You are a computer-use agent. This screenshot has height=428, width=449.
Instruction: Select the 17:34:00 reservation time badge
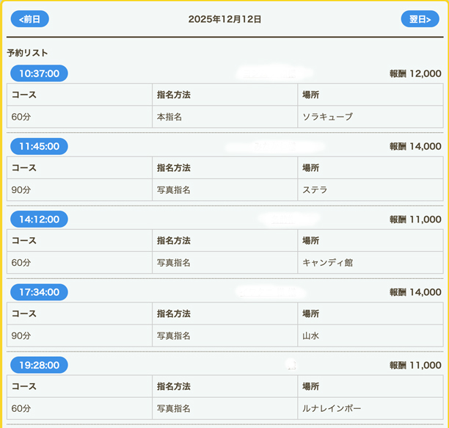click(39, 292)
